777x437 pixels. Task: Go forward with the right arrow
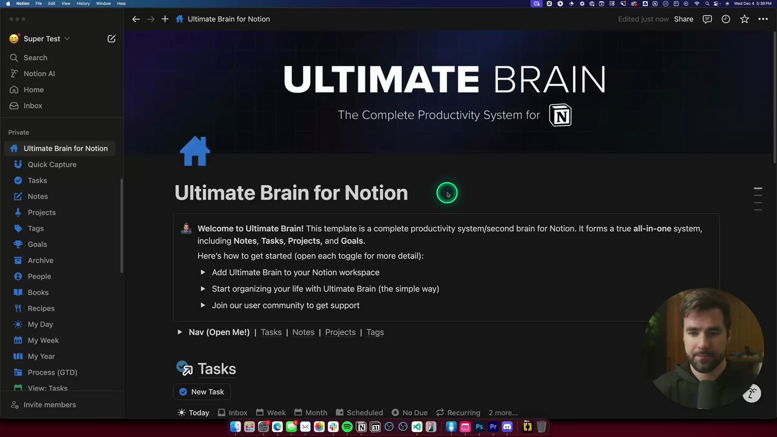pyautogui.click(x=151, y=19)
